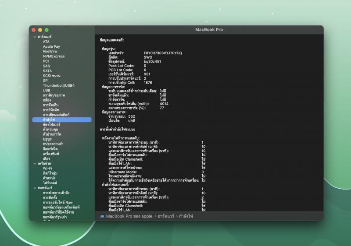Open ช่องไฟเบอร์ in the sidebar

point(51,125)
